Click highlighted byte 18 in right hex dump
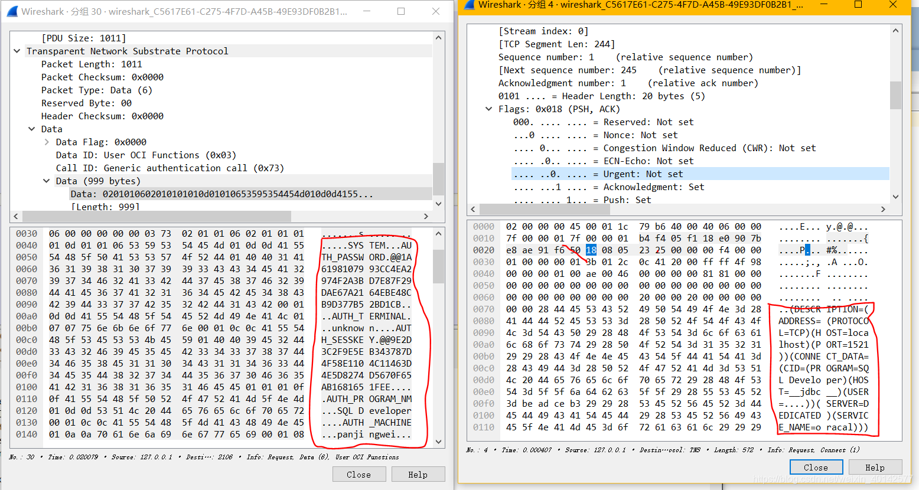919x490 pixels. pyautogui.click(x=591, y=250)
